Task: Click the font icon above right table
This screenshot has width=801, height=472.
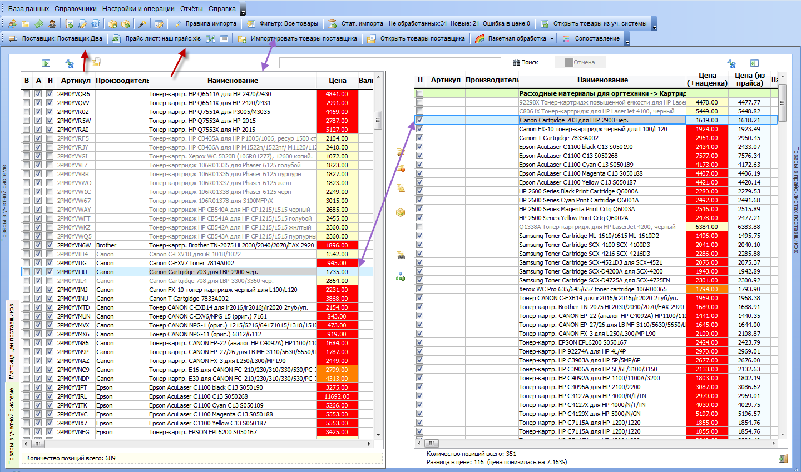Action: (731, 63)
